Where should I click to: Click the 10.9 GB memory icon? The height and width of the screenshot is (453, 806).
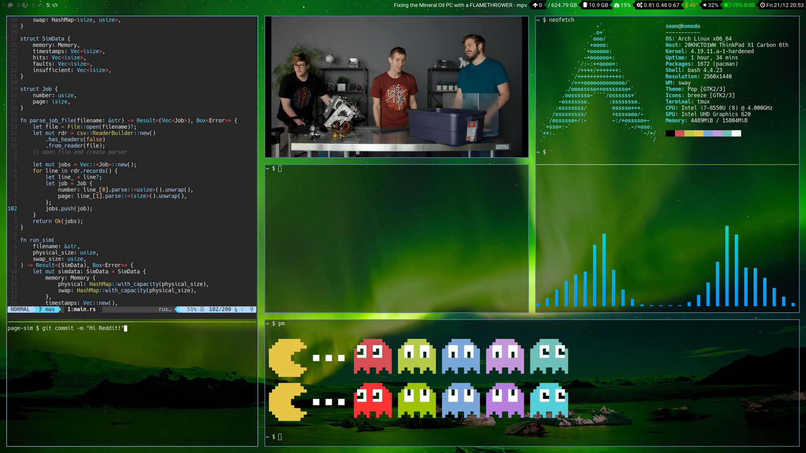click(585, 5)
